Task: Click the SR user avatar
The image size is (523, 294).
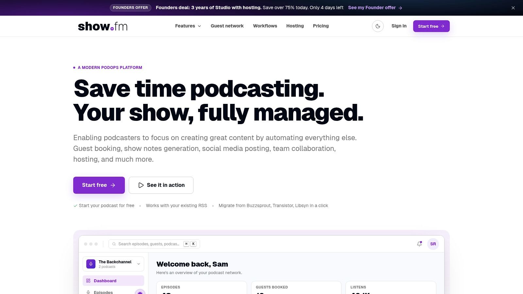Action: pos(433,244)
